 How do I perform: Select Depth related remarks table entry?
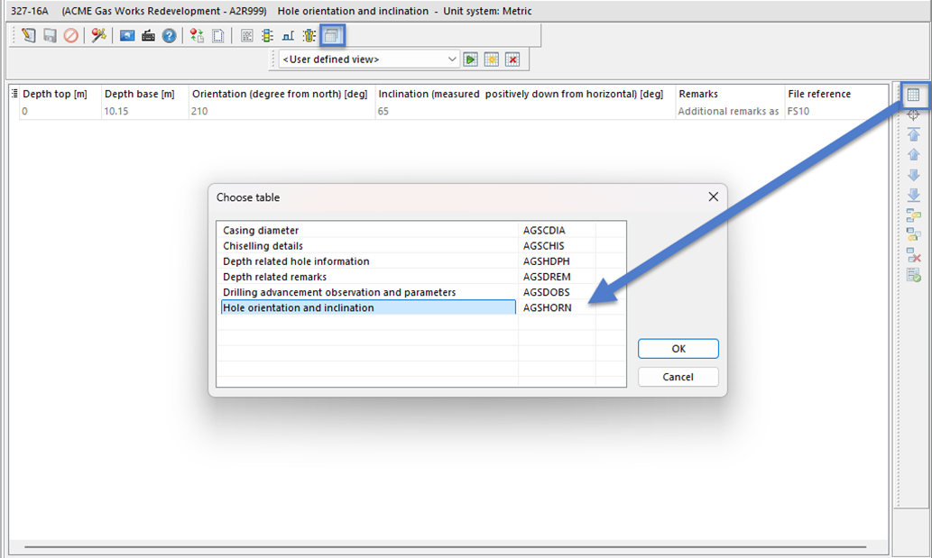point(274,277)
